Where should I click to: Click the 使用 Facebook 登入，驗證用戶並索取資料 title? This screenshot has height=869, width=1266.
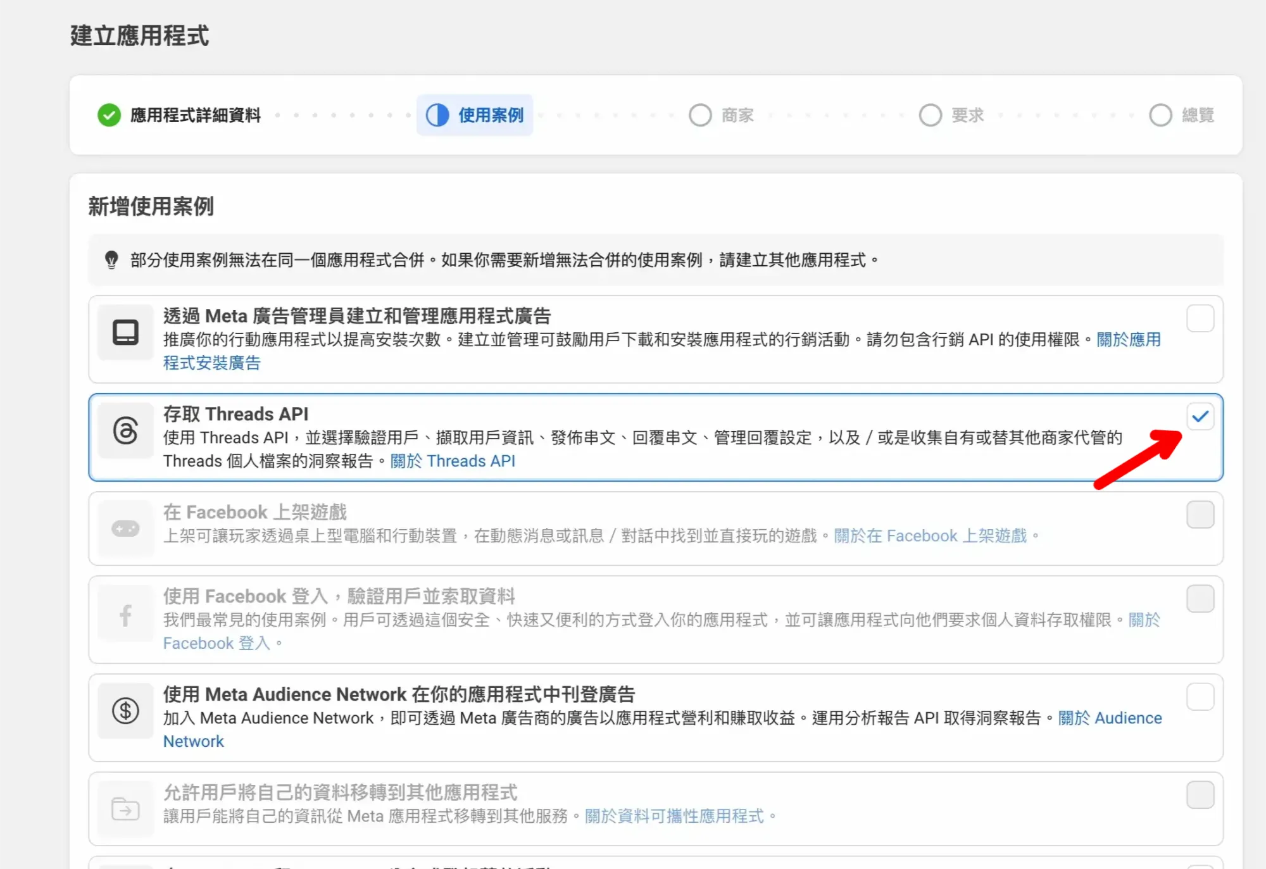[339, 596]
